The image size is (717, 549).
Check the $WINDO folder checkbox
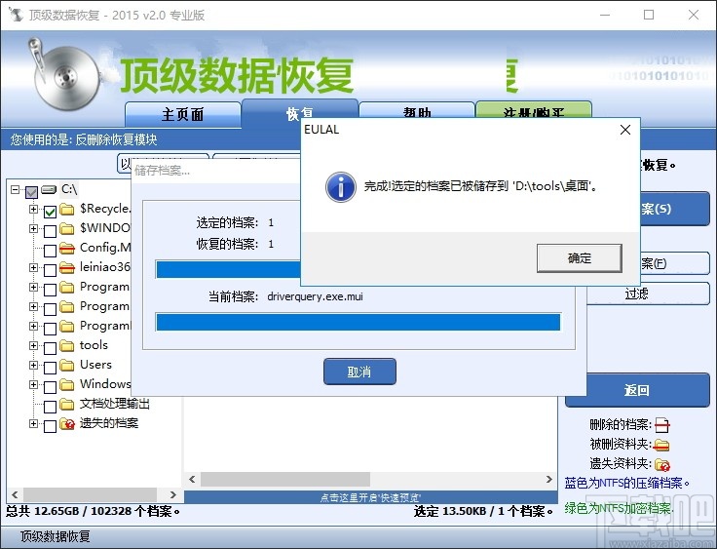50,231
